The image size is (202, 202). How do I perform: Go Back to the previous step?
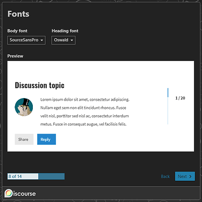[165, 177]
